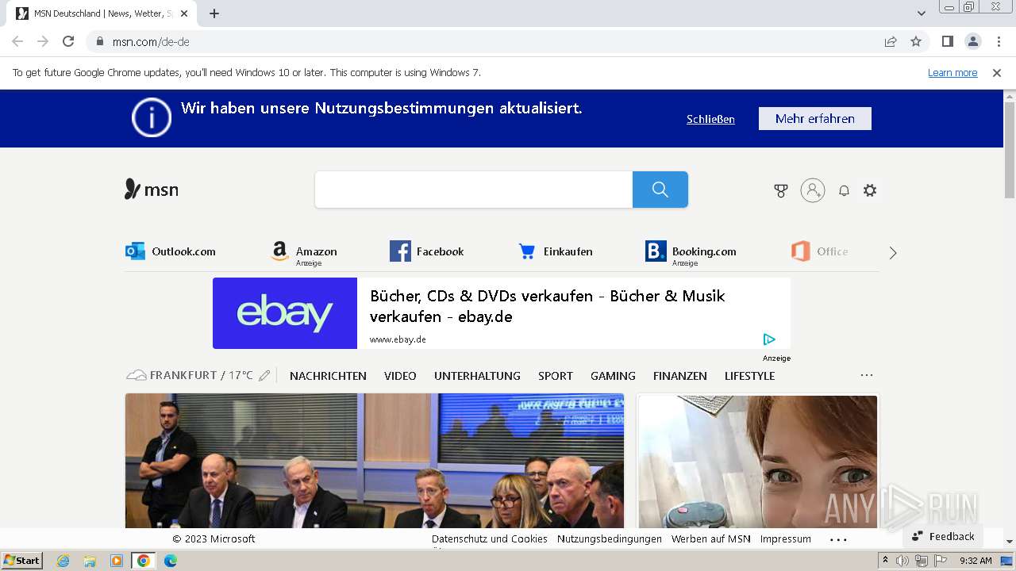1016x571 pixels.
Task: Select the SPORT tab
Action: pyautogui.click(x=556, y=376)
